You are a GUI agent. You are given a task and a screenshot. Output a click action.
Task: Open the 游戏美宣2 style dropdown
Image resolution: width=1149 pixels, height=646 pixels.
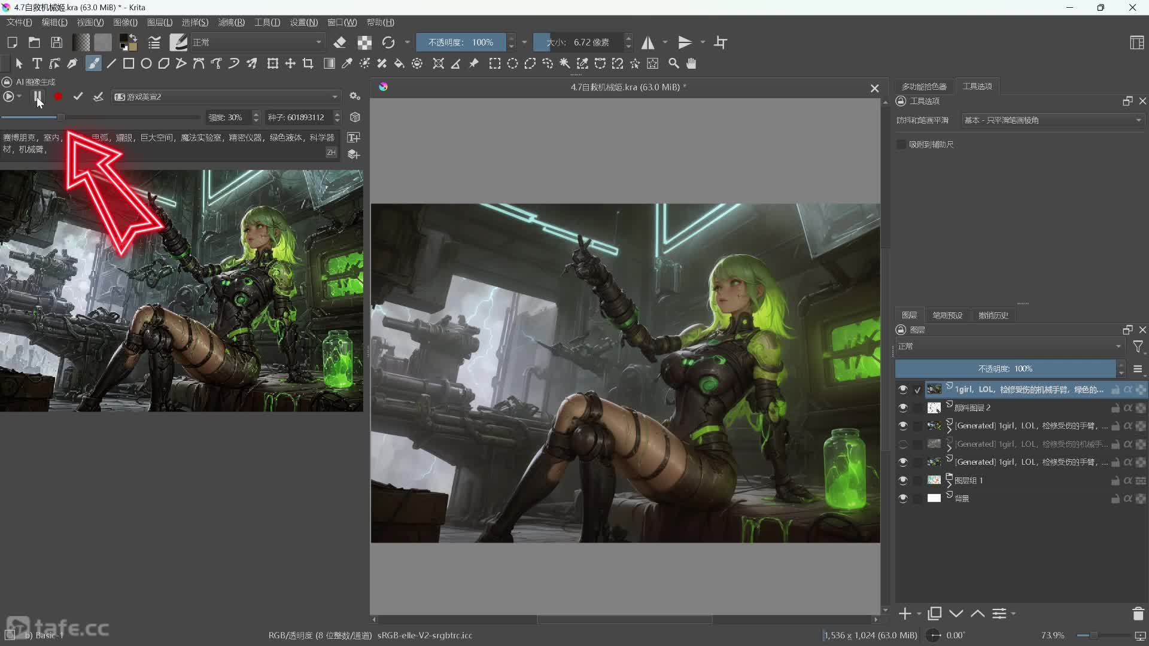coord(226,96)
